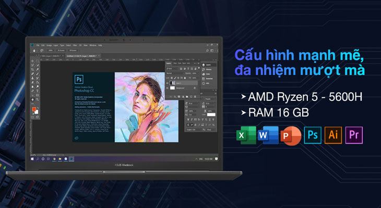Click the new group folder icon in Layers panel

[187, 97]
